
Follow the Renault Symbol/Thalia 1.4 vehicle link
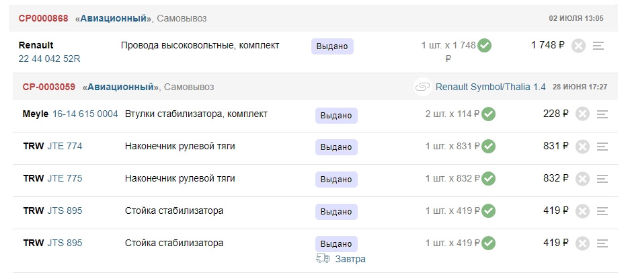point(490,87)
